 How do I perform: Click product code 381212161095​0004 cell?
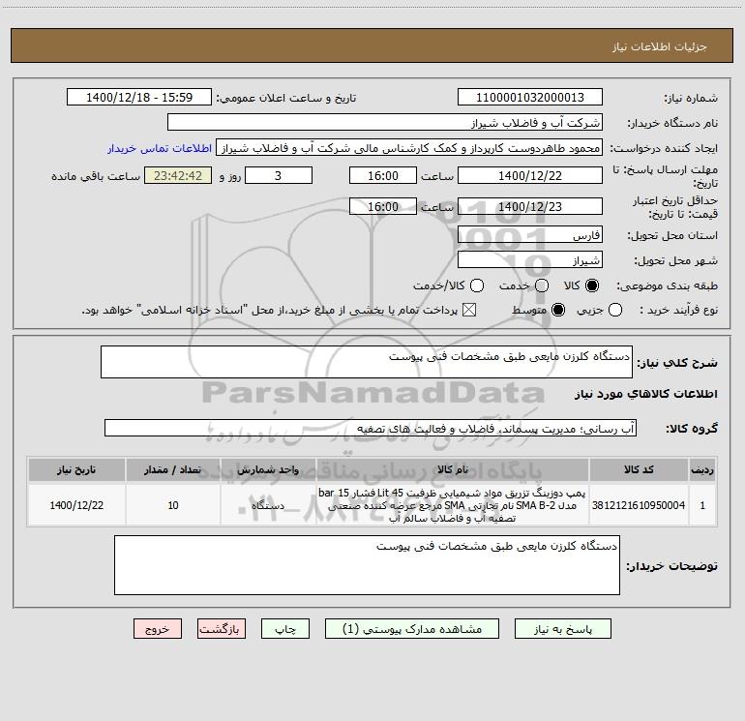pyautogui.click(x=639, y=505)
